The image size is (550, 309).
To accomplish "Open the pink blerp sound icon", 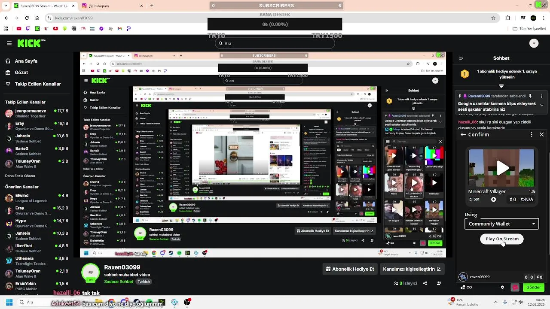I will point(515,288).
